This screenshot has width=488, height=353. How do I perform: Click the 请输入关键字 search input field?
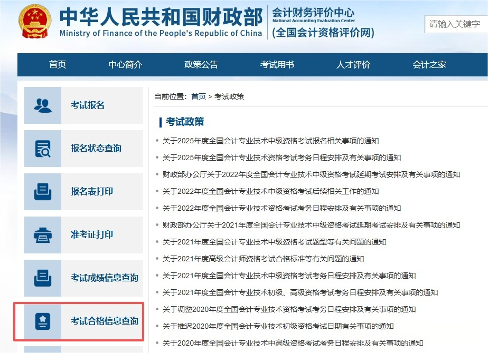click(456, 24)
